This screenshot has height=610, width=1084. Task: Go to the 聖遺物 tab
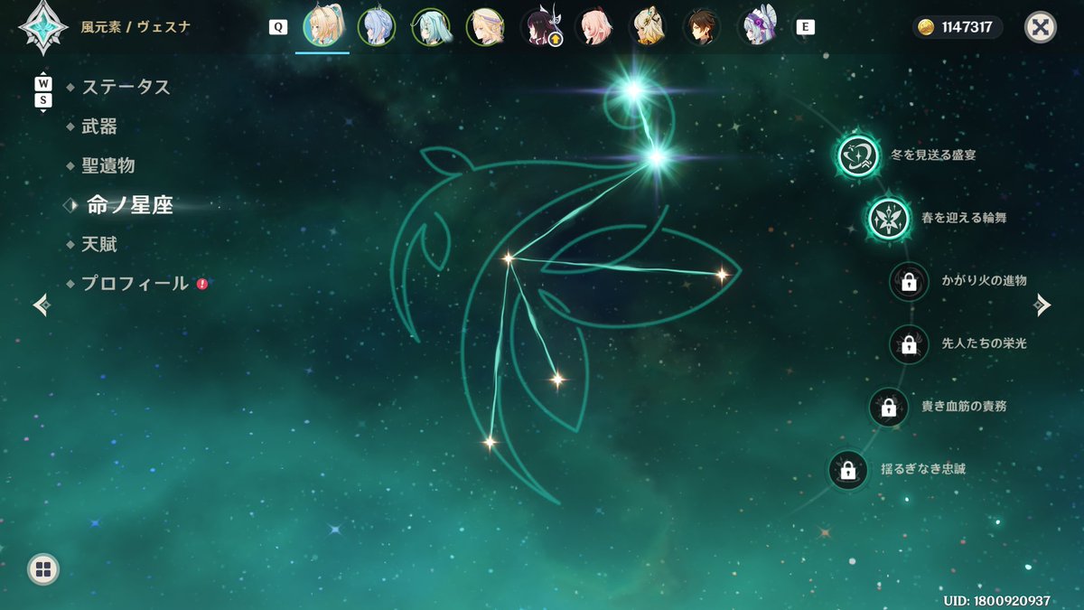click(108, 165)
